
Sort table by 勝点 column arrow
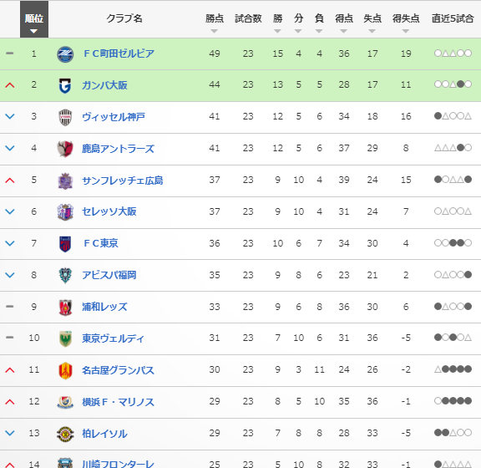(214, 31)
